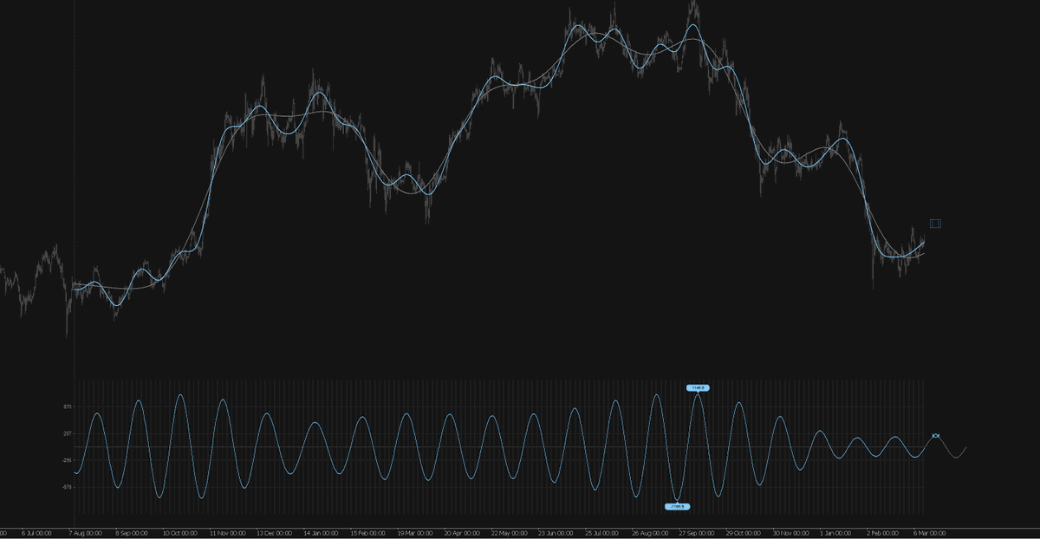Click the 27 Sep 00:00 date label
The width and height of the screenshot is (1040, 539).
(x=696, y=534)
